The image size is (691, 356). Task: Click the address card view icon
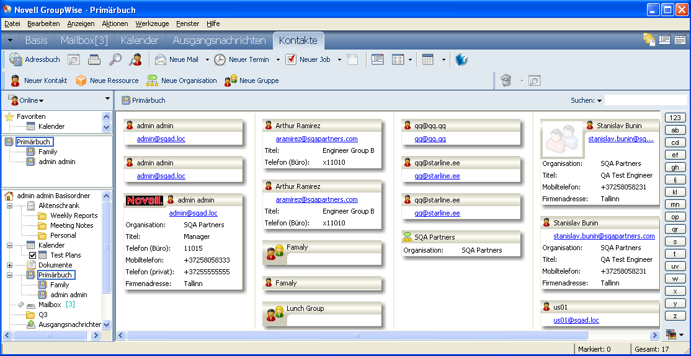(377, 59)
